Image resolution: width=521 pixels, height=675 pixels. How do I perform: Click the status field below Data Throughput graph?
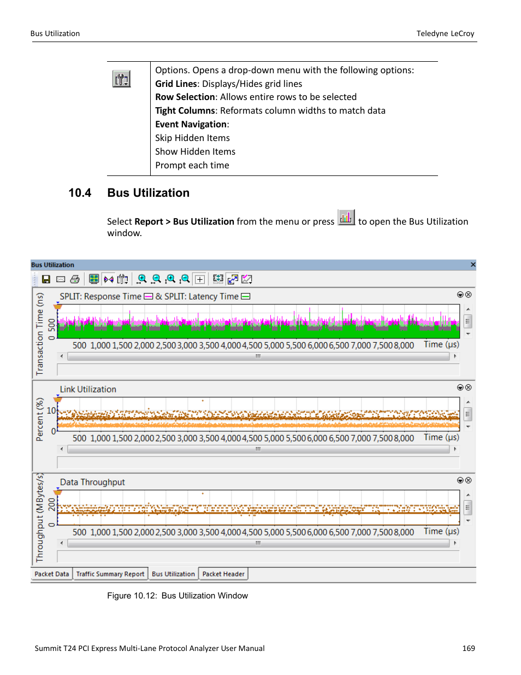coord(258,556)
